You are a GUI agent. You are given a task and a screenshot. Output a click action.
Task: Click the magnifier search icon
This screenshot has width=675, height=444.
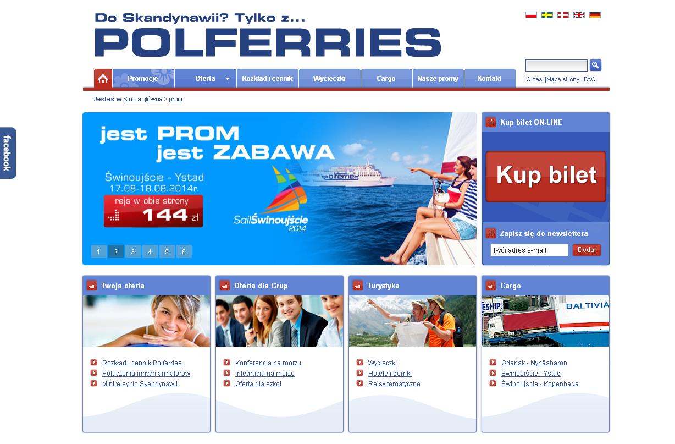click(x=595, y=65)
